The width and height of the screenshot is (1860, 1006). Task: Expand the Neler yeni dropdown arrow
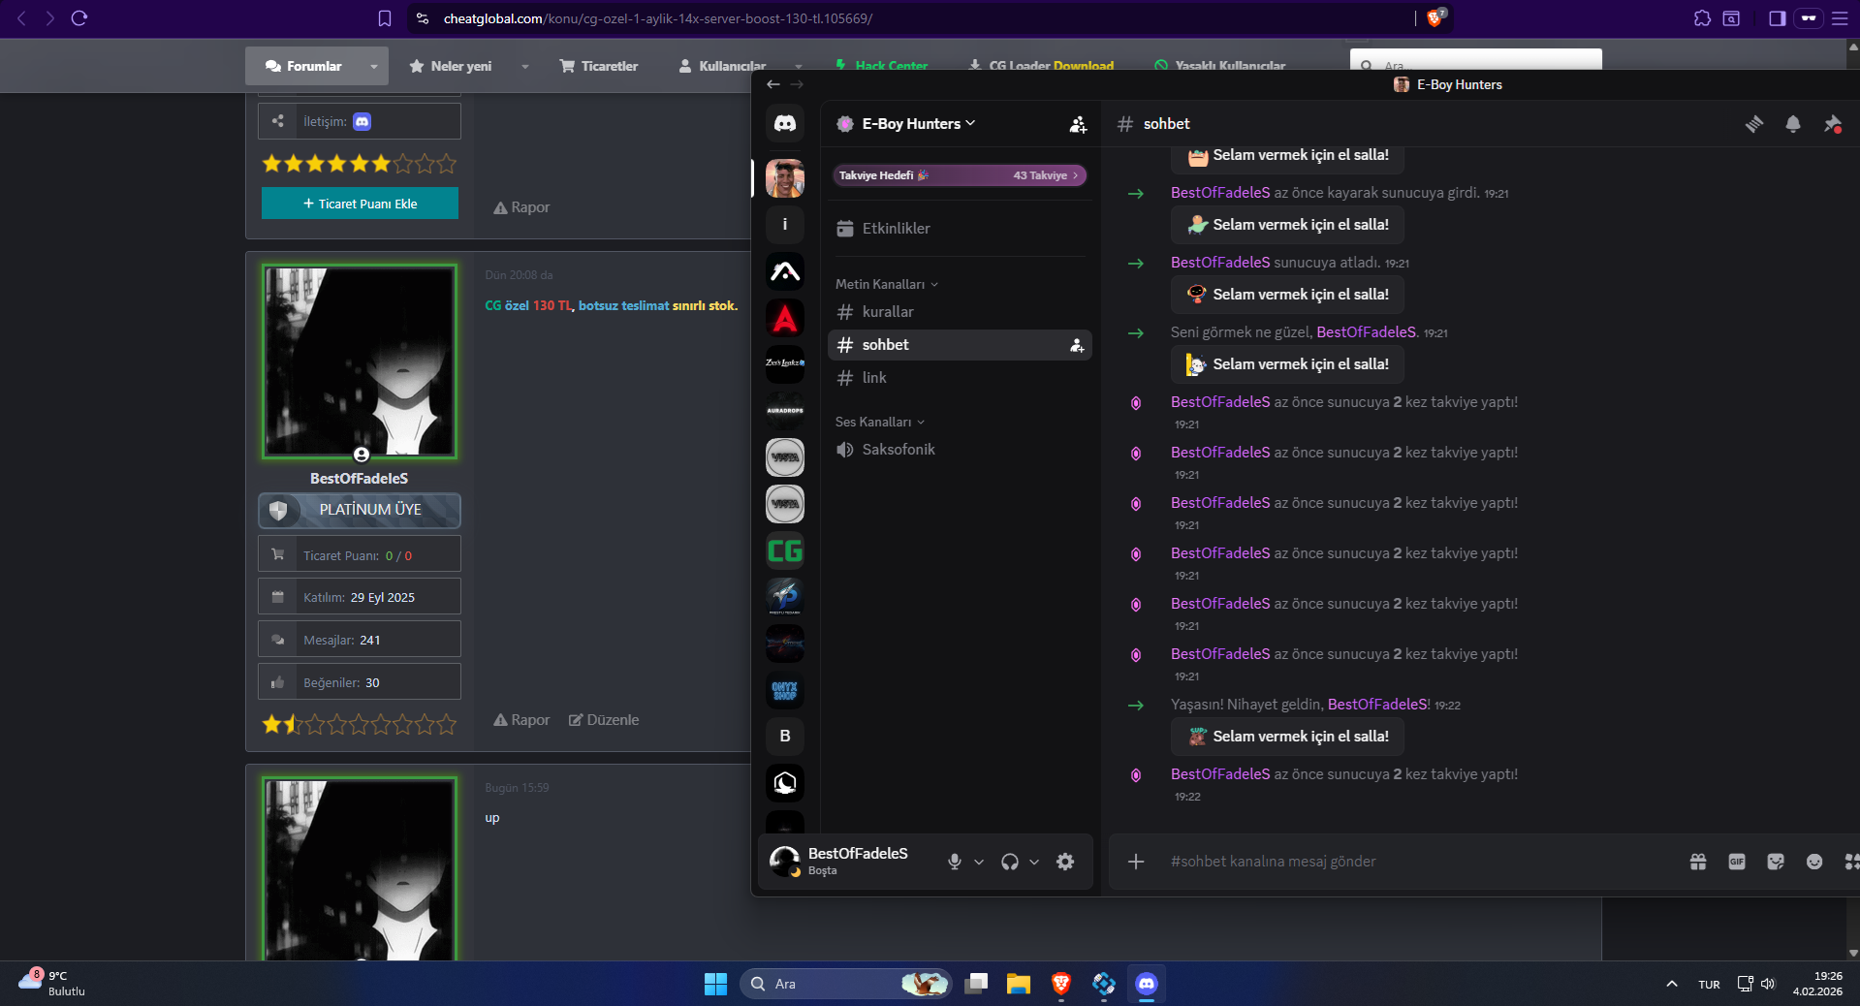[x=524, y=66]
